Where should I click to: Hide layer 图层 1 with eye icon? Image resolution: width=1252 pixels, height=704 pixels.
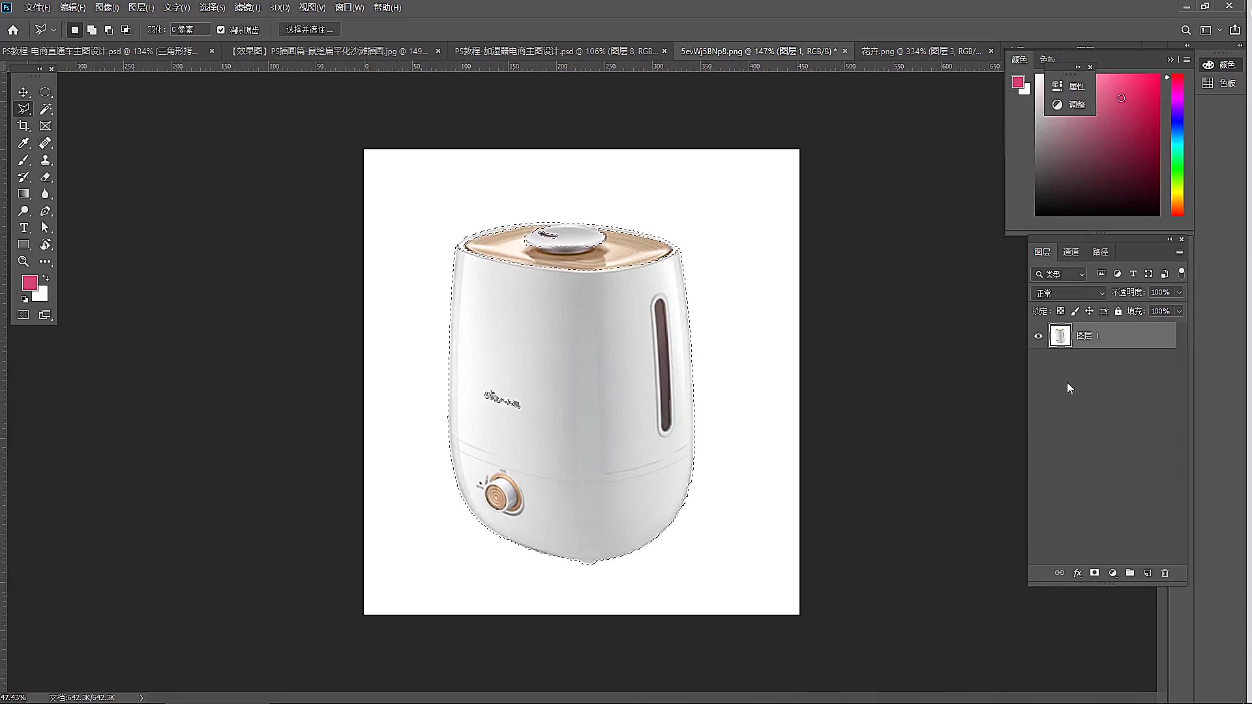(1039, 336)
